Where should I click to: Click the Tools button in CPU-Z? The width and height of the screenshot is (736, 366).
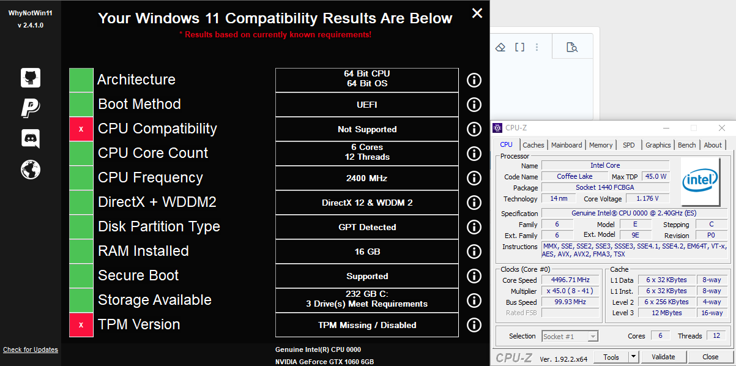pyautogui.click(x=611, y=357)
